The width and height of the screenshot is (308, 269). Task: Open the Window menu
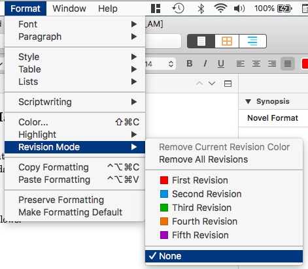pyautogui.click(x=69, y=8)
